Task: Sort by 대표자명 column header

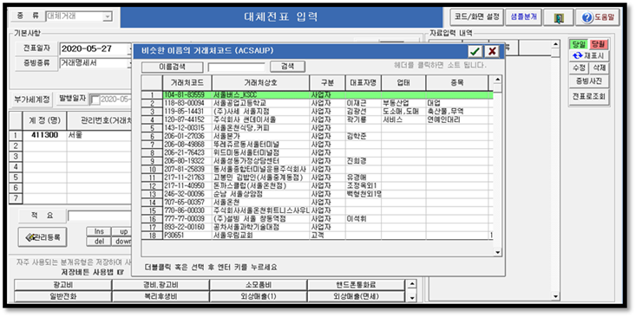Action: (363, 82)
